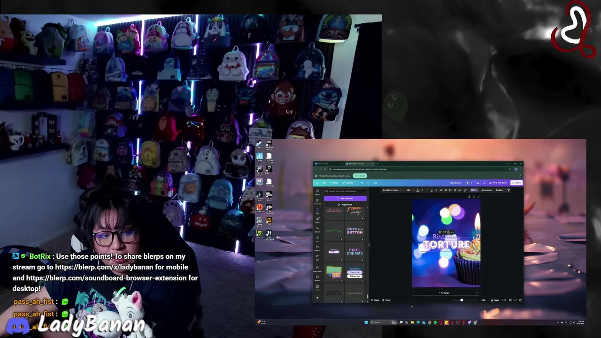Open the Projects panel in Canva sidebar
Viewport: 601px width, 338px height.
(x=317, y=248)
